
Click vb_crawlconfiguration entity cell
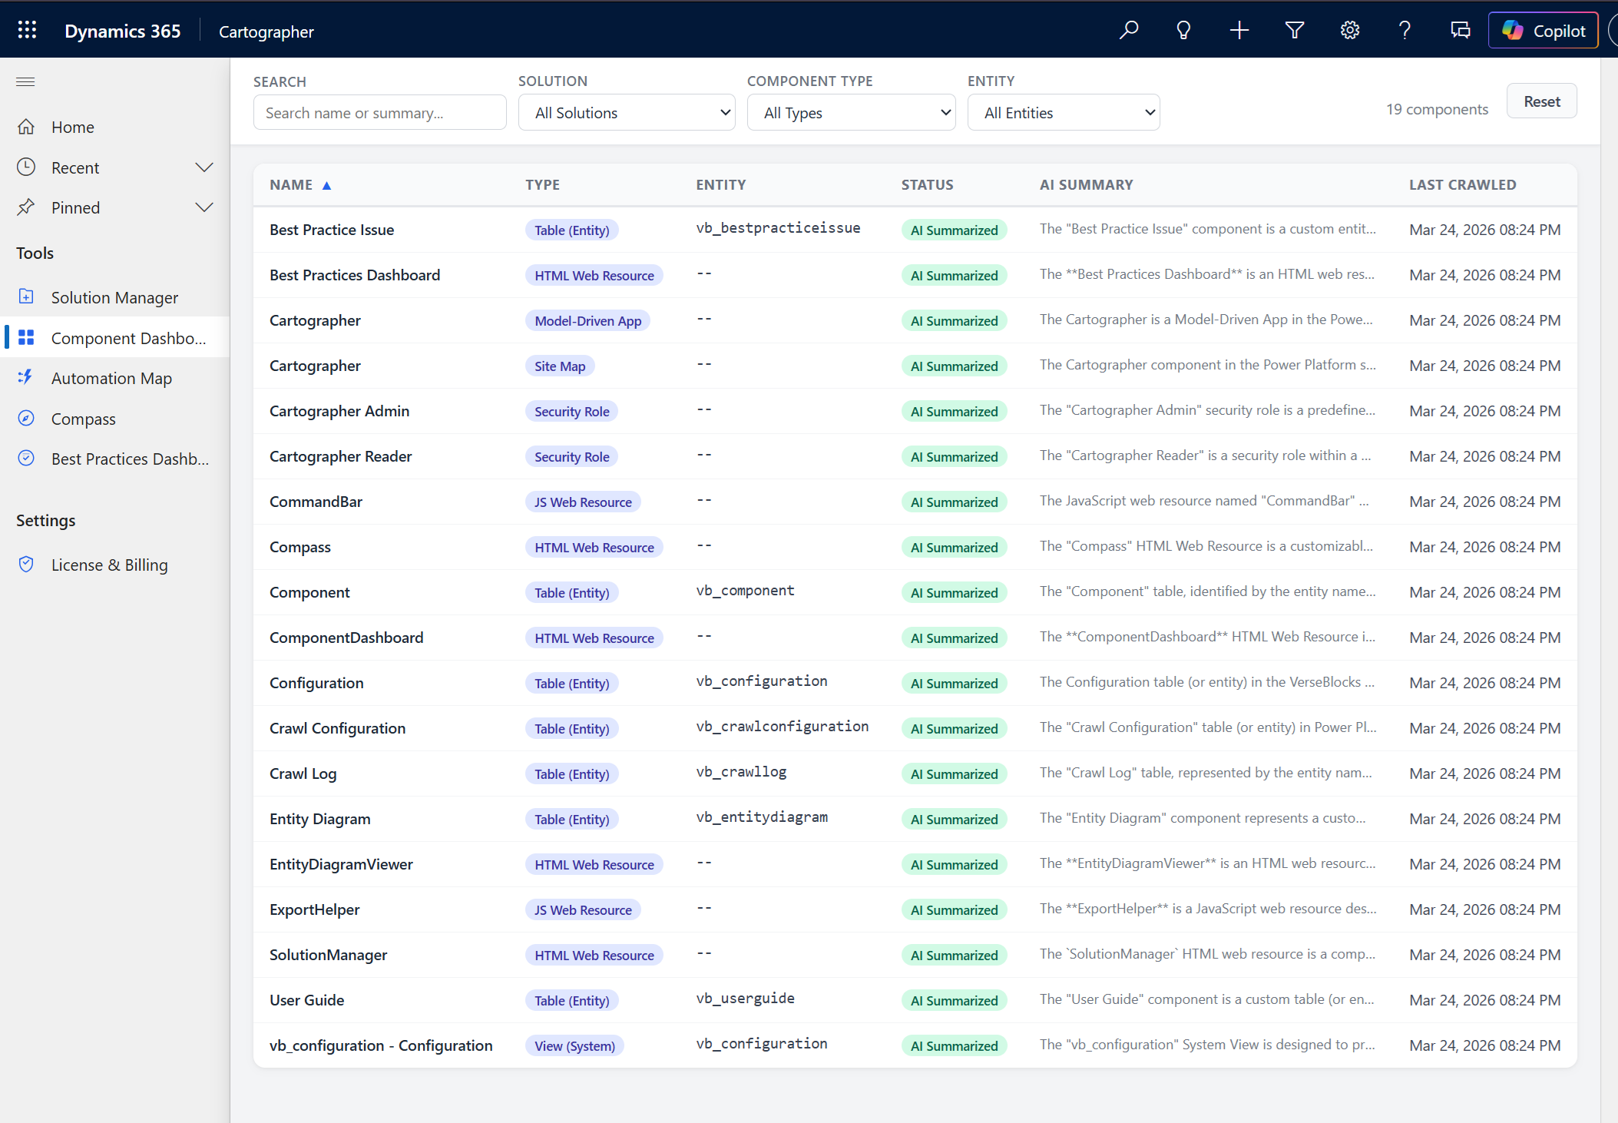point(782,727)
